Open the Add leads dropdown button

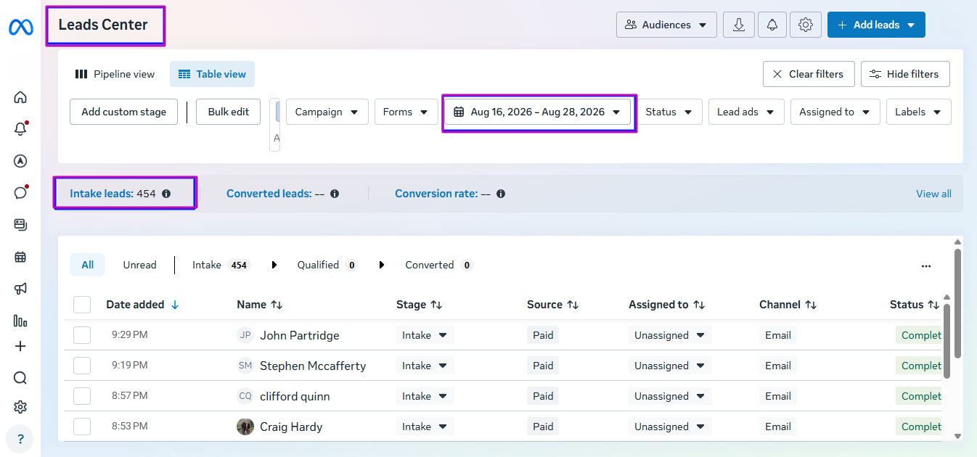876,25
